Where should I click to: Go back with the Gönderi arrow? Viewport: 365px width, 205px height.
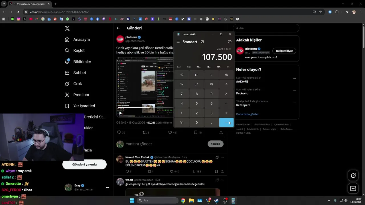point(118,28)
